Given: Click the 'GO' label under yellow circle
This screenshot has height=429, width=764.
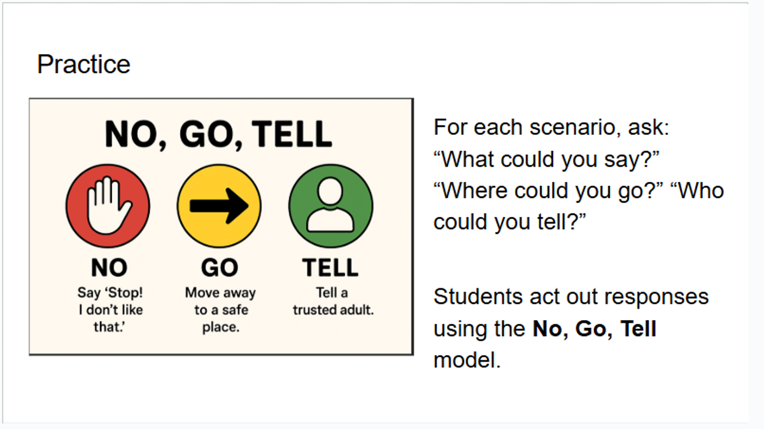Looking at the screenshot, I should pyautogui.click(x=220, y=268).
